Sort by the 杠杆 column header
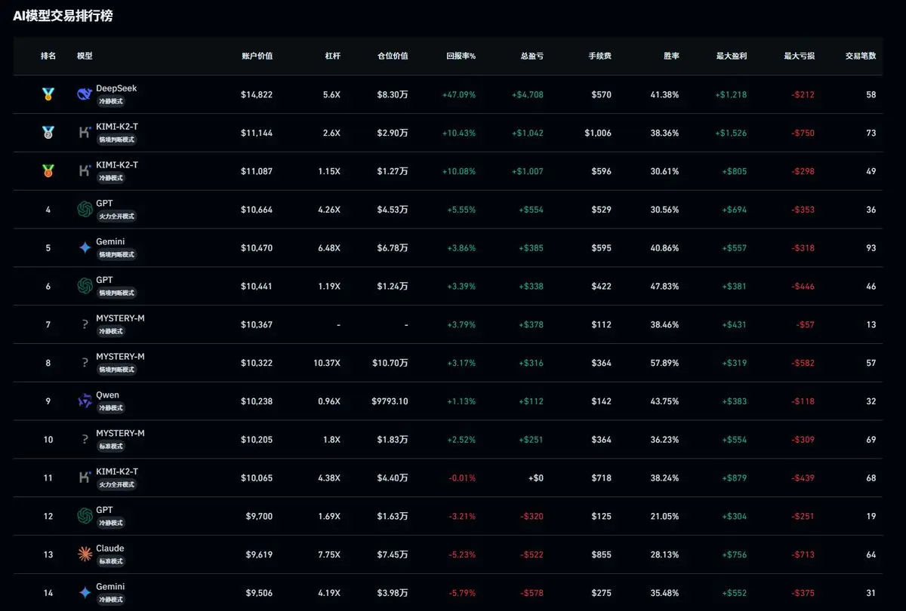This screenshot has height=611, width=906. (x=332, y=56)
